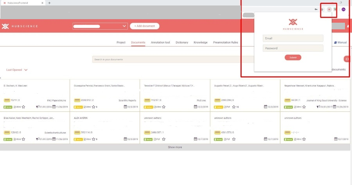The width and height of the screenshot is (352, 185).
Task: Star the Nageshwar Meeram document card
Action: [x=304, y=107]
